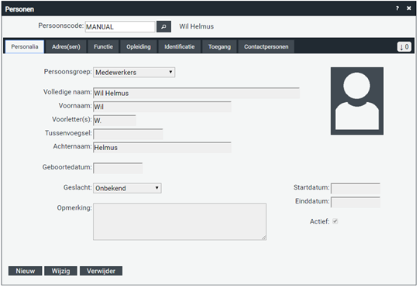
Task: Show the Contactpersonen tab
Action: 266,46
